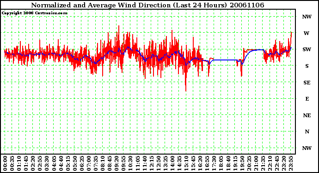319x173 pixels.
Task: Click the "Copyright 2006 Cartronics.com" text
Action: [35, 13]
